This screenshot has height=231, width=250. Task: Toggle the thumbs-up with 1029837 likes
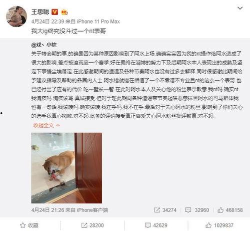(x=219, y=225)
